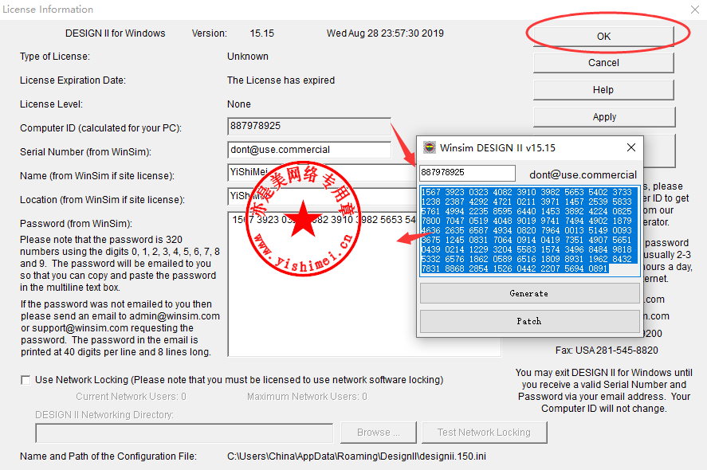Click the Test Network Locking button
Viewport: 707px width, 470px height.
[x=485, y=432]
